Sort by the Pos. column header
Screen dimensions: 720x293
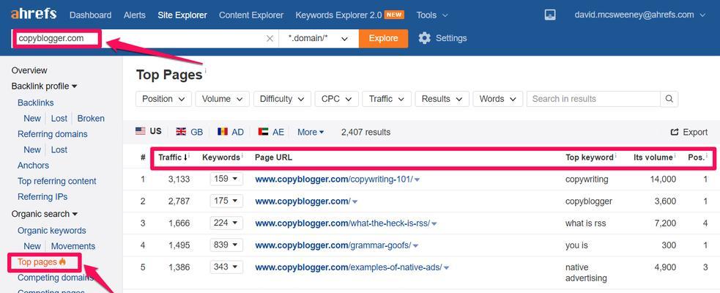pyautogui.click(x=696, y=157)
